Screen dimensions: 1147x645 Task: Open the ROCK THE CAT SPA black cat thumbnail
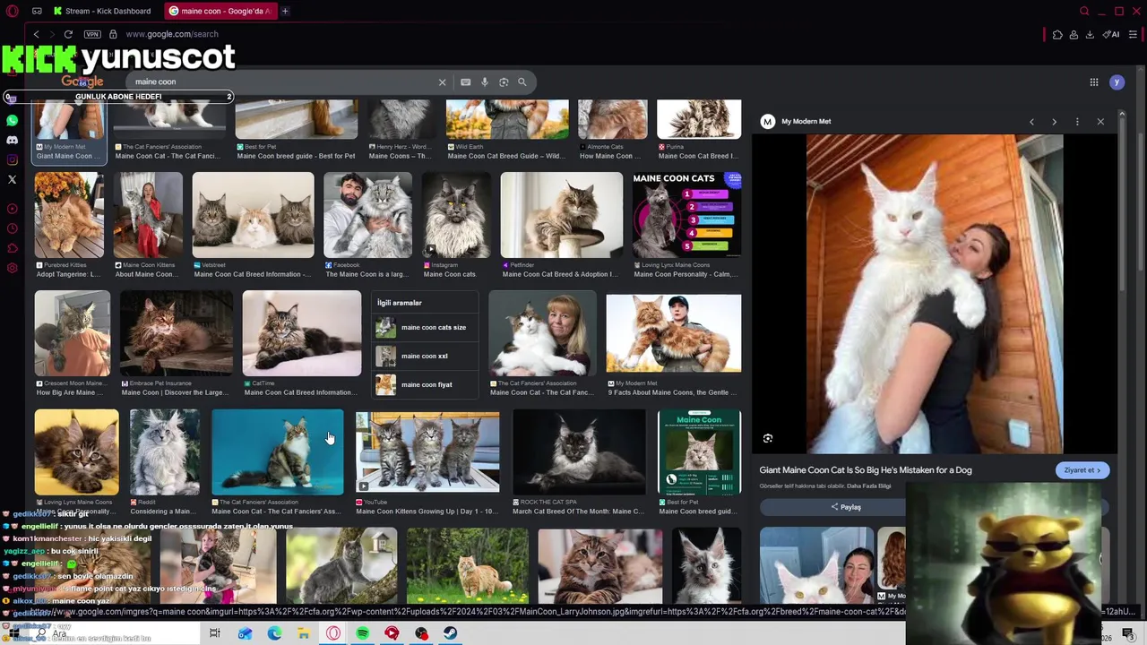579,451
